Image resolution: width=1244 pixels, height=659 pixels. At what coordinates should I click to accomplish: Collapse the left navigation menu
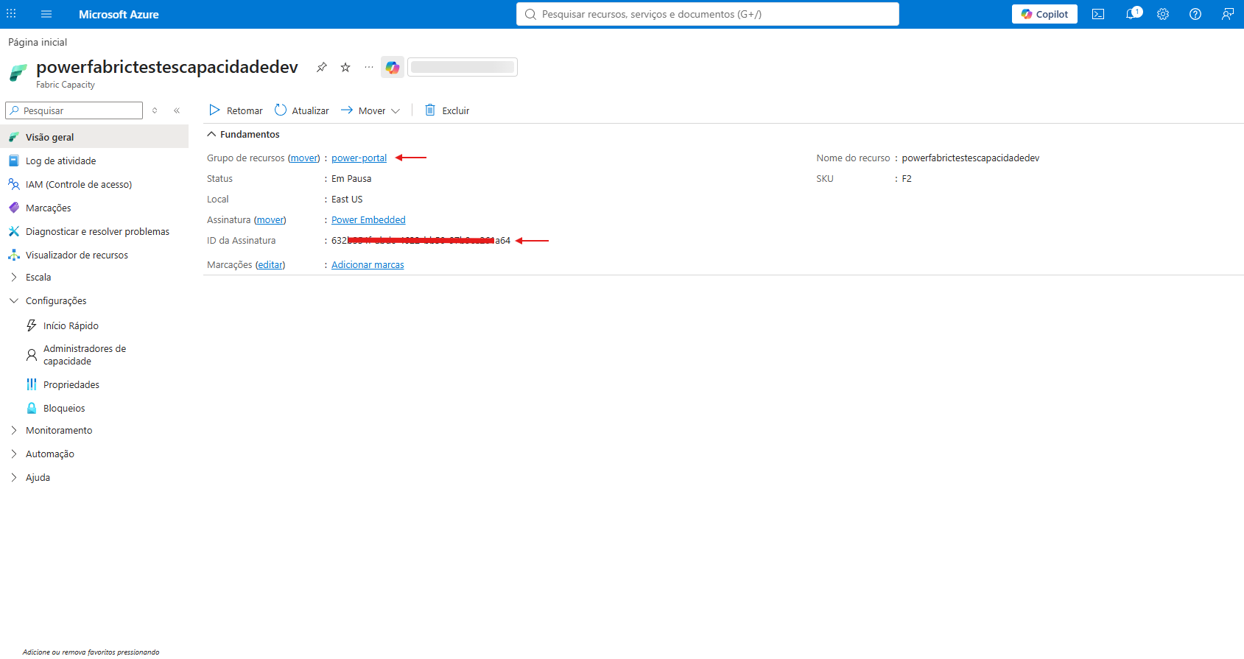tap(177, 110)
